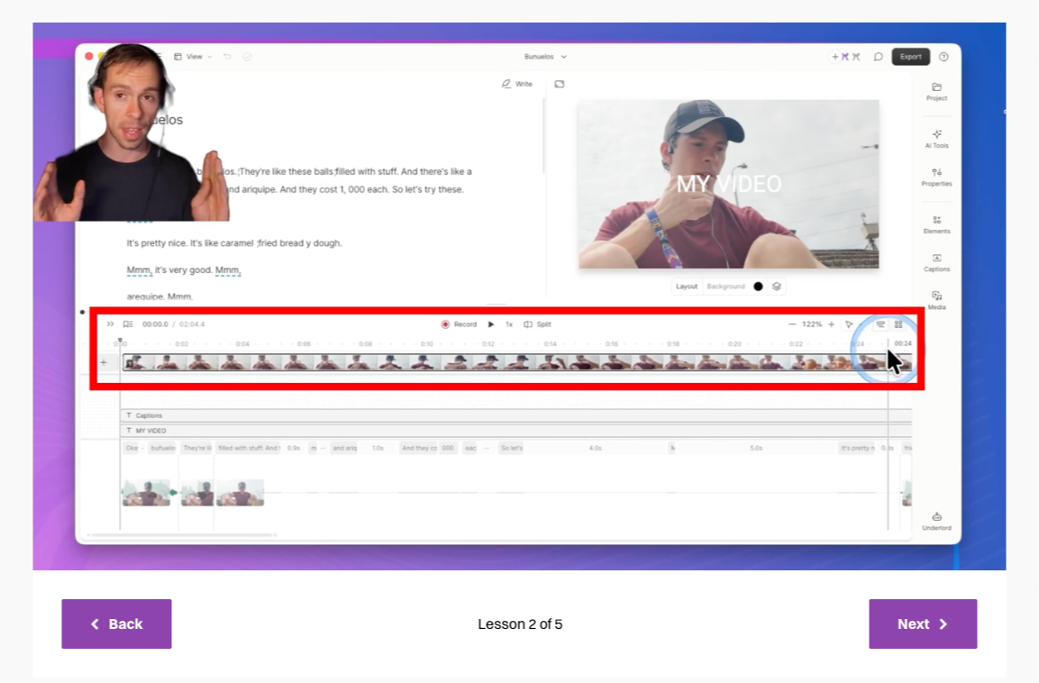Click the saved checkmark status icon
1039x683 pixels.
247,57
